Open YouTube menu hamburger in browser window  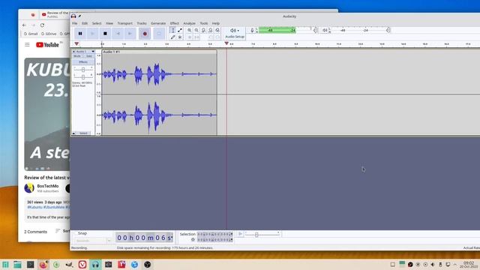pyautogui.click(x=27, y=45)
